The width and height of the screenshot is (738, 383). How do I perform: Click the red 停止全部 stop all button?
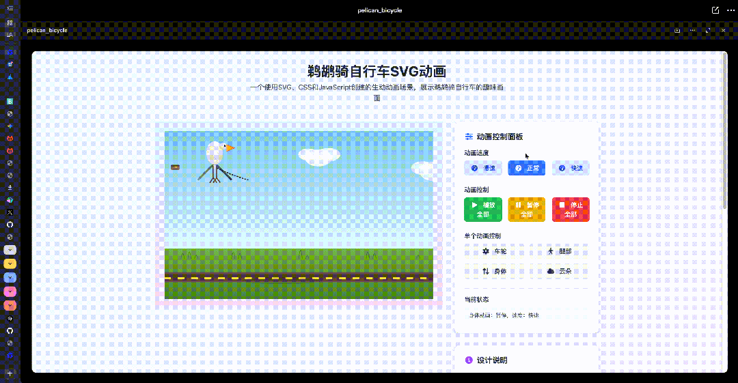tap(571, 210)
